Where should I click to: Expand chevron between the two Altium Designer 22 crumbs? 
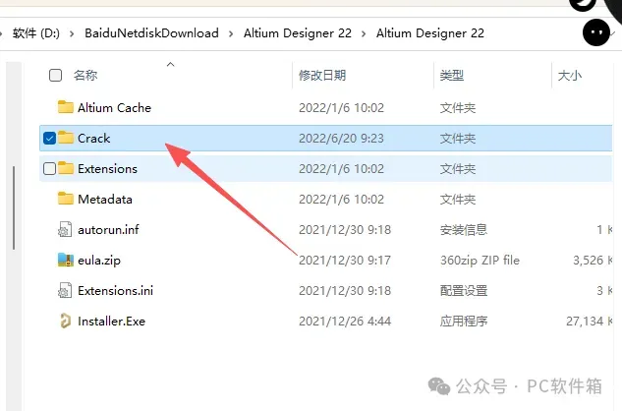pos(364,33)
